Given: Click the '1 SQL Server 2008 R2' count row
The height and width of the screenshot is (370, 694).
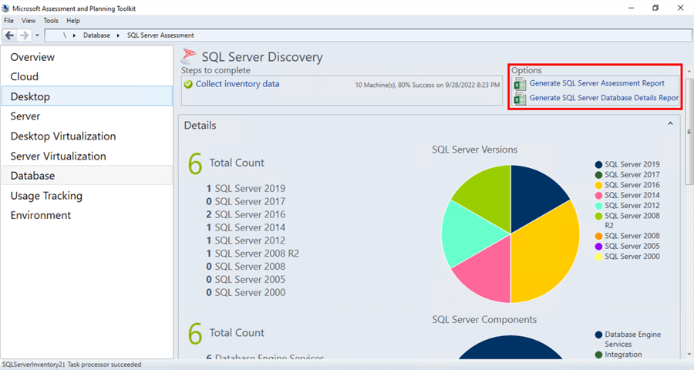Looking at the screenshot, I should click(x=252, y=254).
